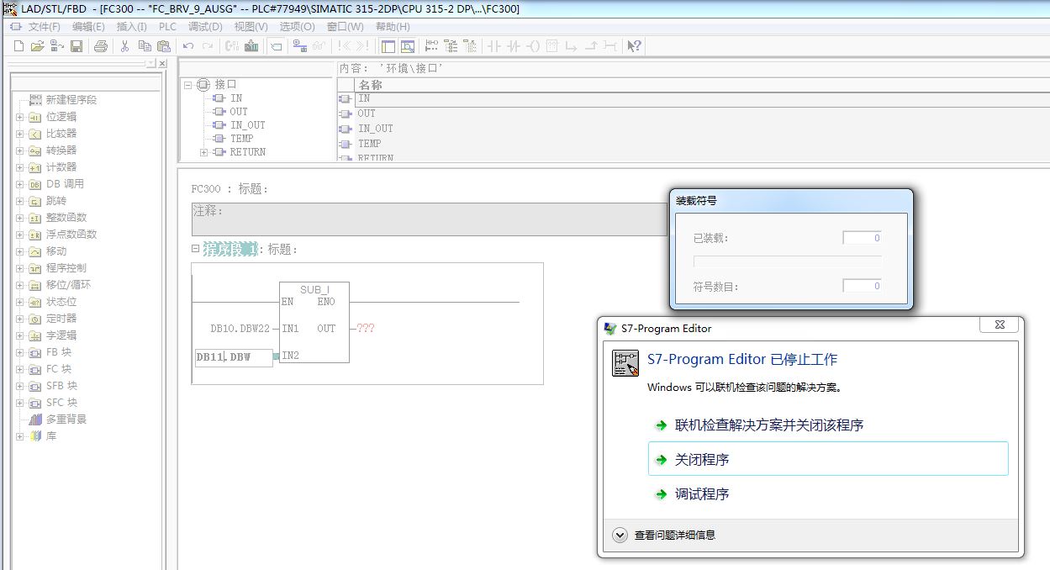Click the IN2 input field DB11.DBW
Screen dimensions: 1050x570
pos(233,357)
